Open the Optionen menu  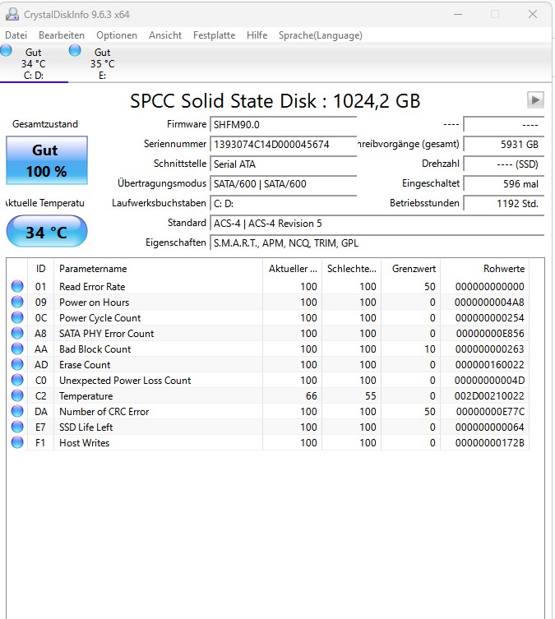[116, 35]
